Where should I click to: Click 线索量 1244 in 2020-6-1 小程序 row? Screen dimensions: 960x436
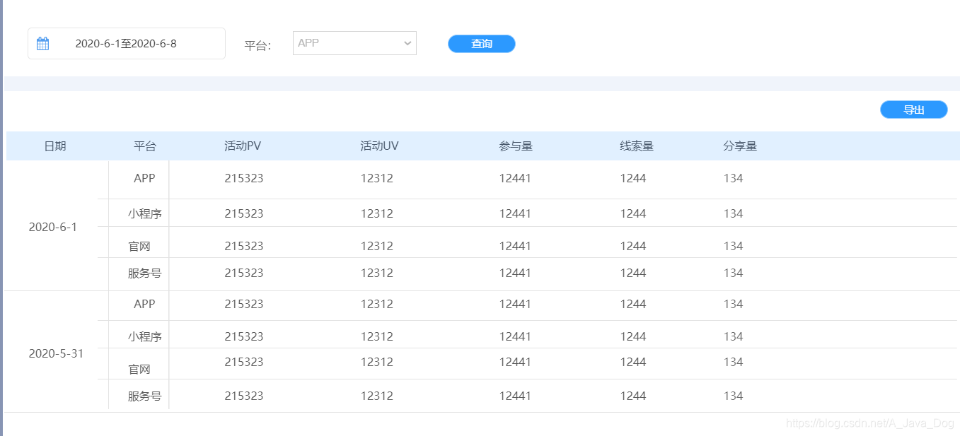click(x=633, y=213)
